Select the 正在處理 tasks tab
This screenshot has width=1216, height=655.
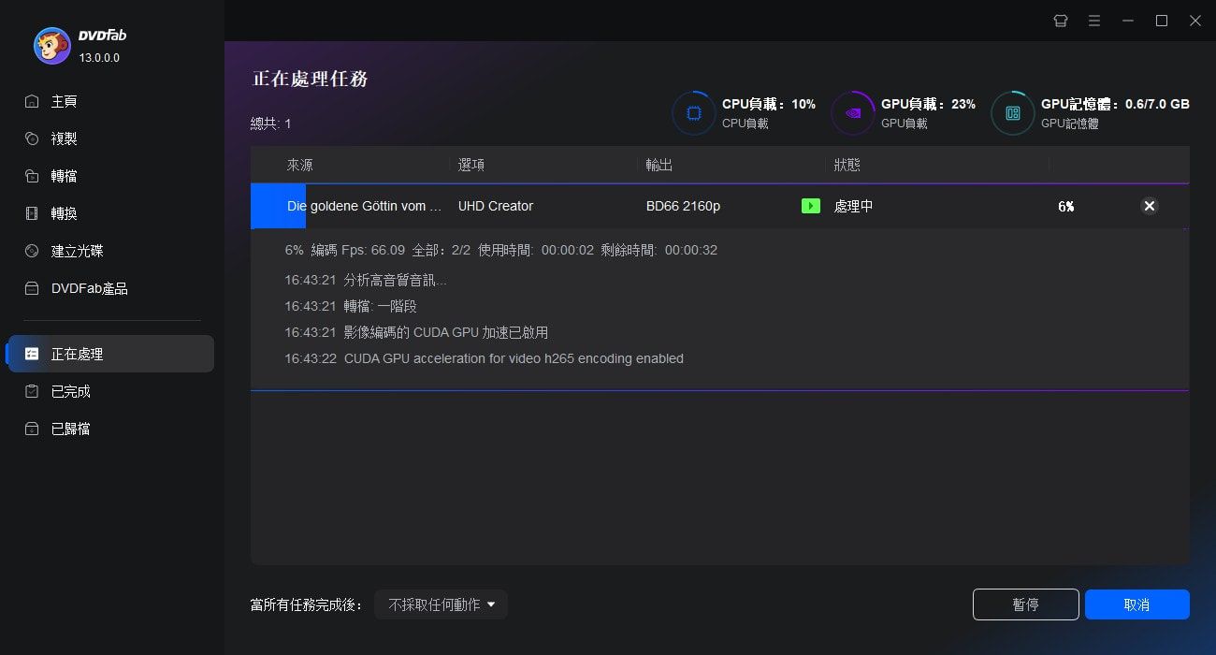110,354
